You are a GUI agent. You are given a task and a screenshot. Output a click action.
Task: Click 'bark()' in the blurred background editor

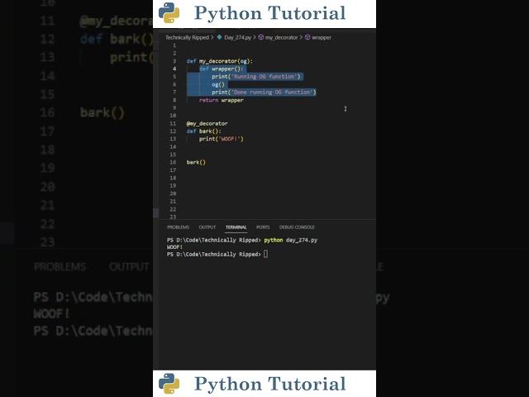pos(102,112)
